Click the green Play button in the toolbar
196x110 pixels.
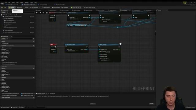[x=72, y=7]
